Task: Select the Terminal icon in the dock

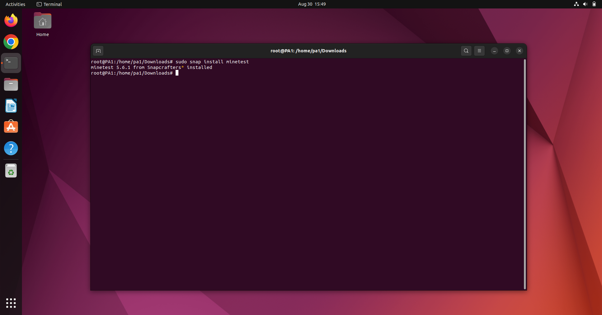Action: coord(11,62)
